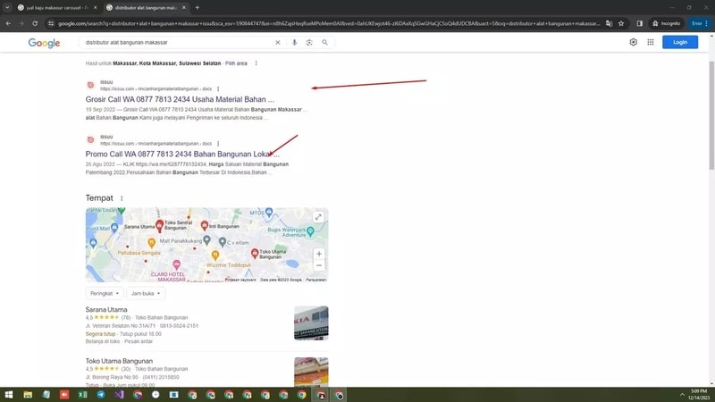Open 'Promo Call WA 0877 7813 2434' result

(182, 154)
